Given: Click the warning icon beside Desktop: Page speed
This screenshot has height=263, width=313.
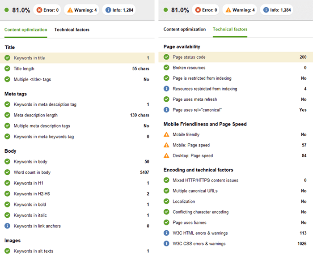Looking at the screenshot, I should pos(166,156).
